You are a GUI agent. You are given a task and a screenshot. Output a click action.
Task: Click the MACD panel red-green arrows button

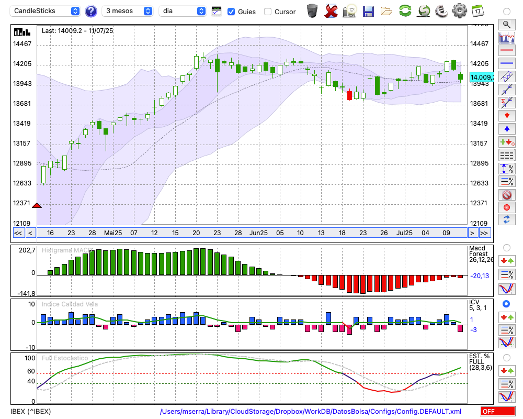tap(507, 261)
